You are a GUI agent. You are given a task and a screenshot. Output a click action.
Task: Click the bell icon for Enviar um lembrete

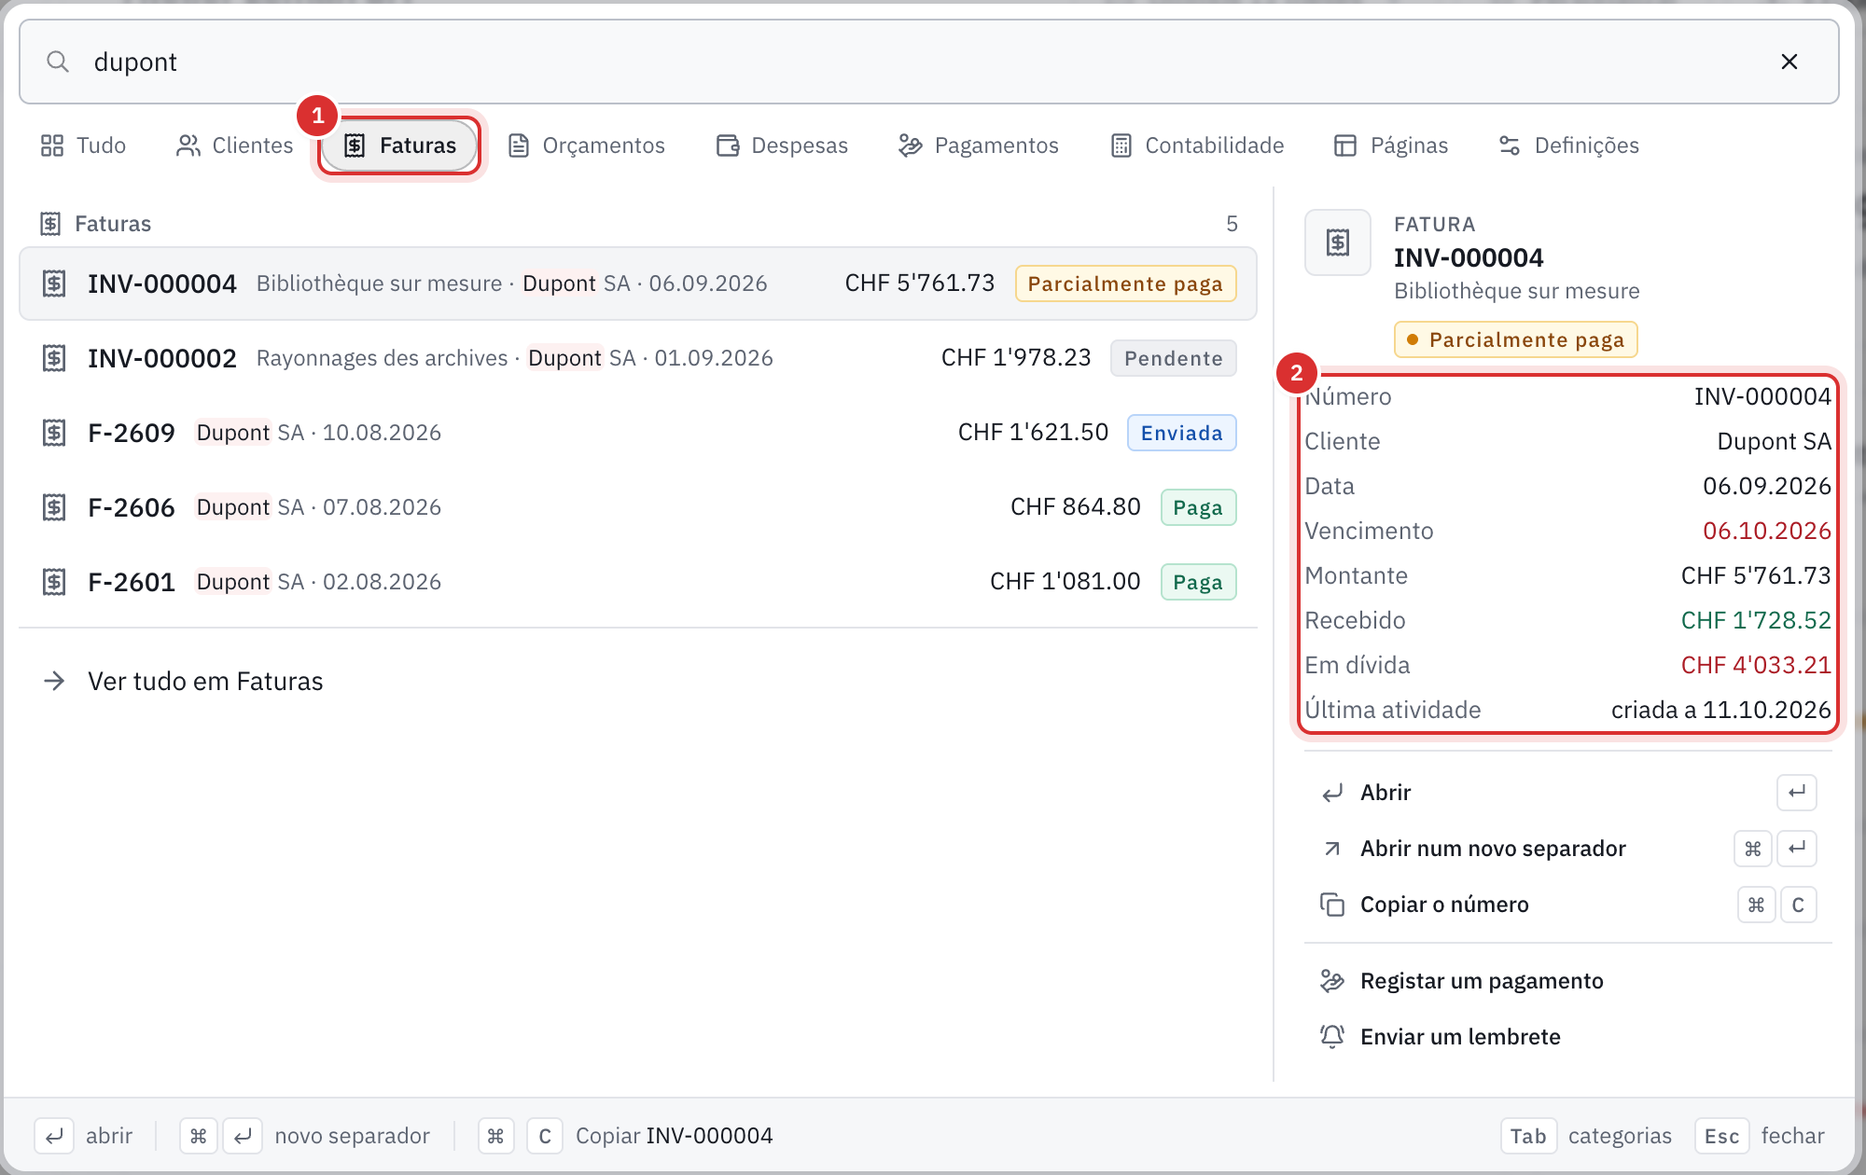(1332, 1036)
